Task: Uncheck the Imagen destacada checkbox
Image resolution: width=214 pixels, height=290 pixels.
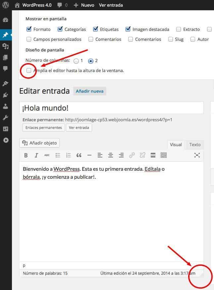Action: pyautogui.click(x=128, y=29)
